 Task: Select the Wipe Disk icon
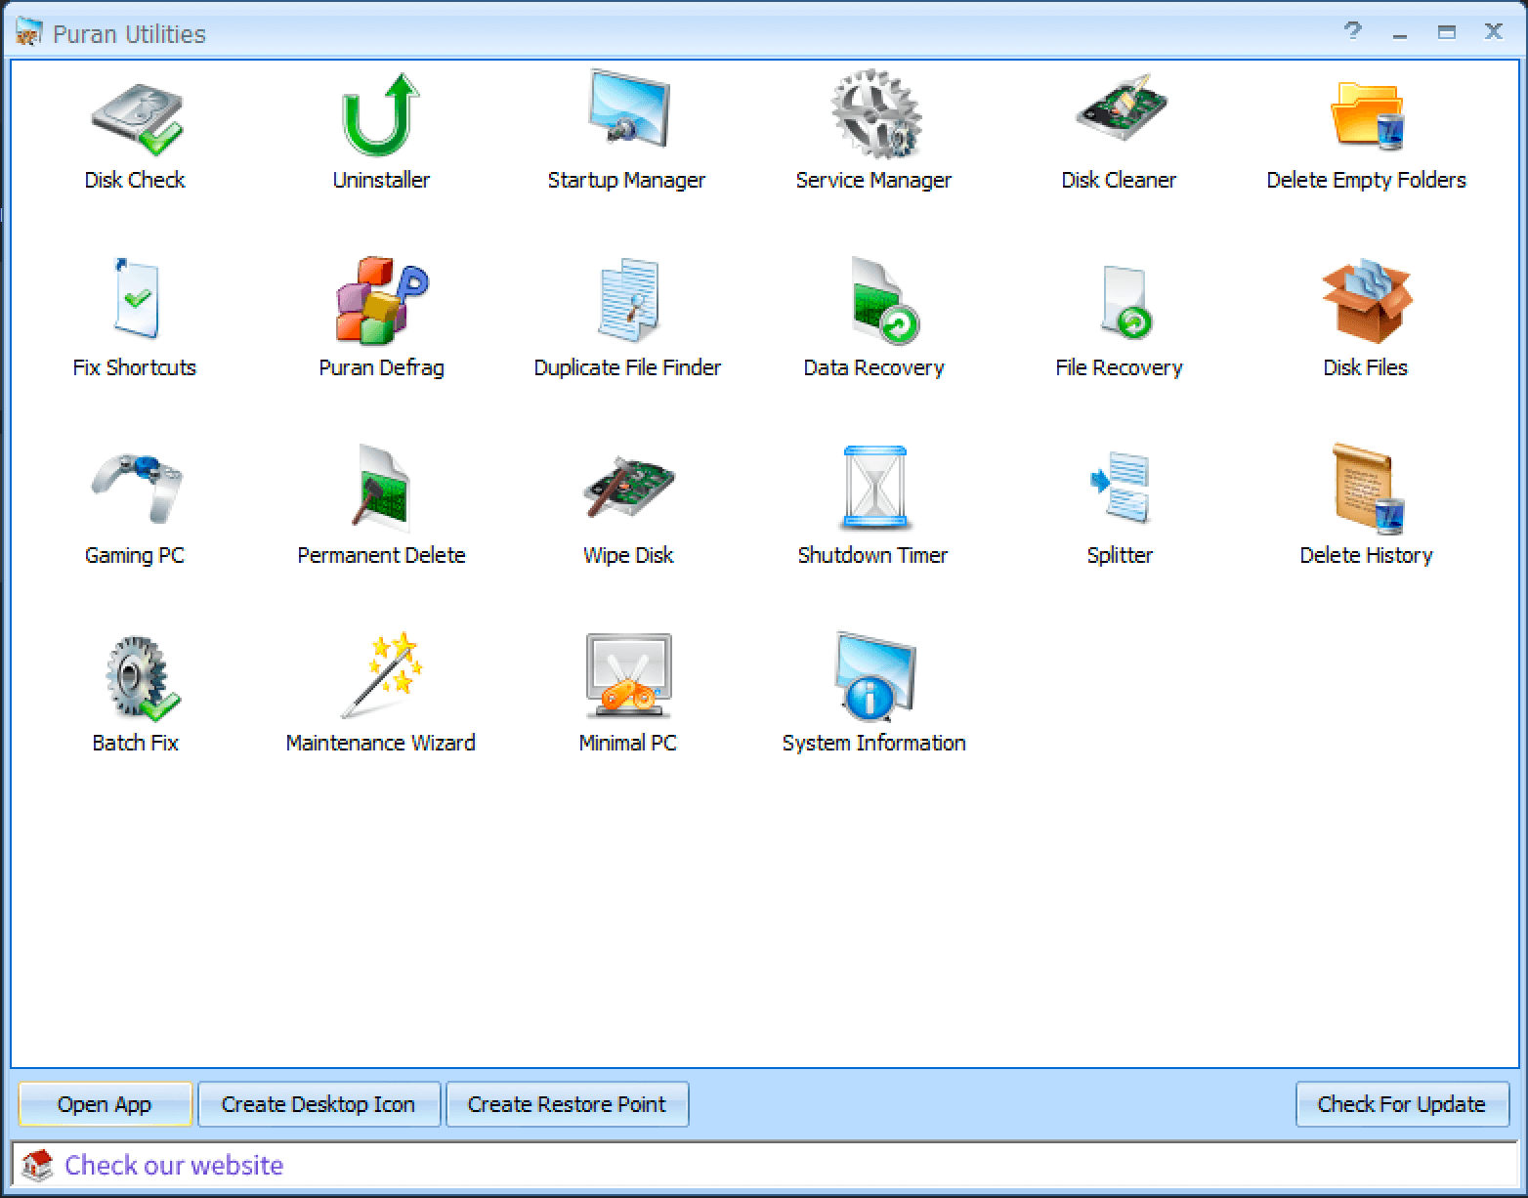pos(628,487)
